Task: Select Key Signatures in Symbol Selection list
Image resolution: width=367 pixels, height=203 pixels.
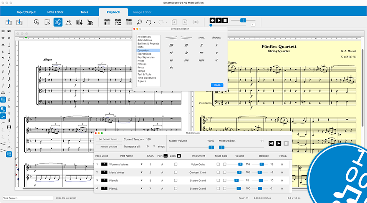Action: tap(148, 57)
